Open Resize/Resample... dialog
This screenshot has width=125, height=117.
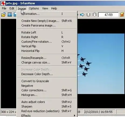pos(47,58)
